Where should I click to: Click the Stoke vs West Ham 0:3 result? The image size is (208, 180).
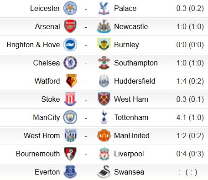point(190,99)
